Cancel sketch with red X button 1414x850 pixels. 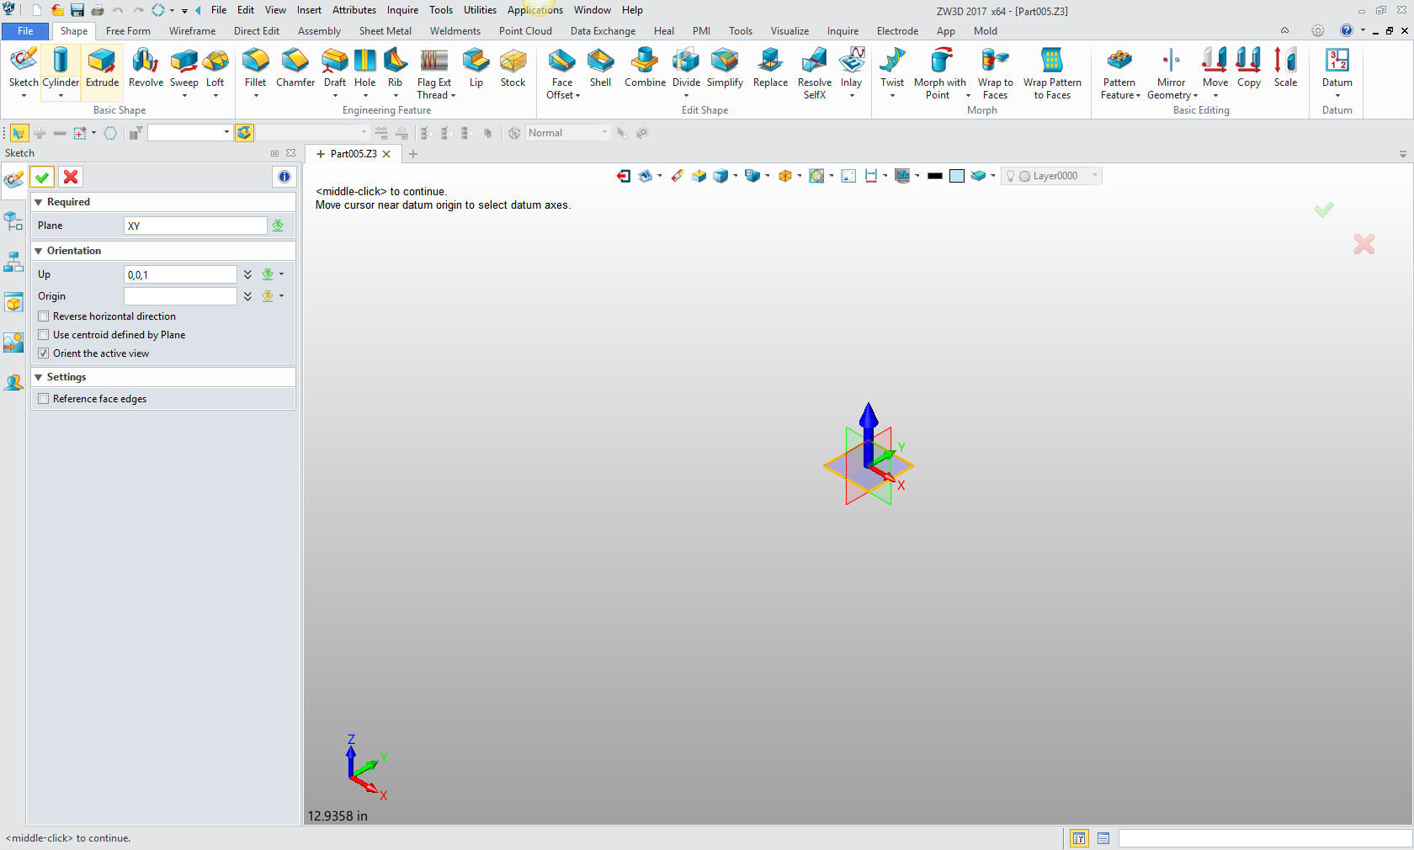(x=71, y=177)
